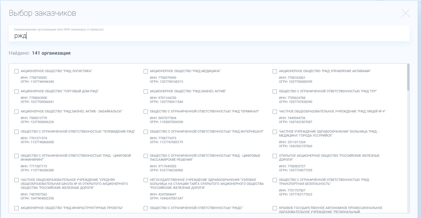Viewport: 421px width, 218px height.
Task: Tick the ОАО "РОССИЙСКИЕ ЖЕЛЕЗНЫЕ ДОРОГИ" checkbox
Action: 275,156
